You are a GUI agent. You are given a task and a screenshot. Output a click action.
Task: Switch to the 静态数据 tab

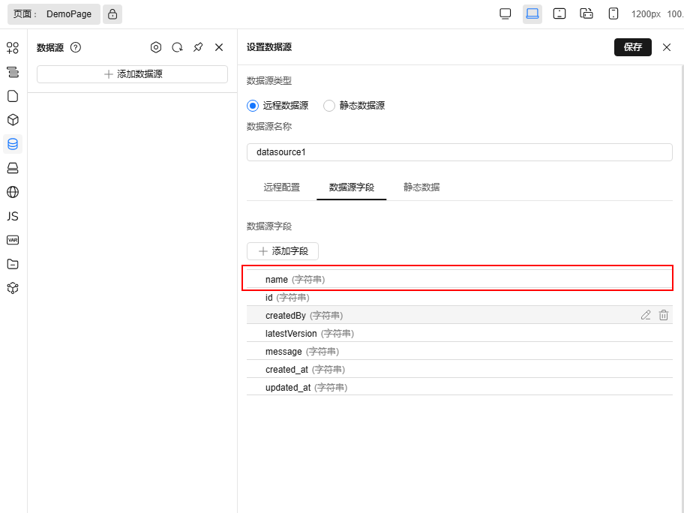pyautogui.click(x=421, y=187)
